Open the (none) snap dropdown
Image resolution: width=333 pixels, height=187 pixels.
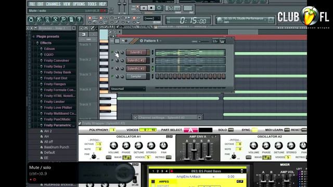tap(152, 19)
